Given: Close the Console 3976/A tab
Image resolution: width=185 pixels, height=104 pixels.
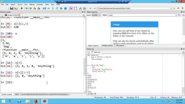Looking at the screenshot, I should click(x=19, y=15).
